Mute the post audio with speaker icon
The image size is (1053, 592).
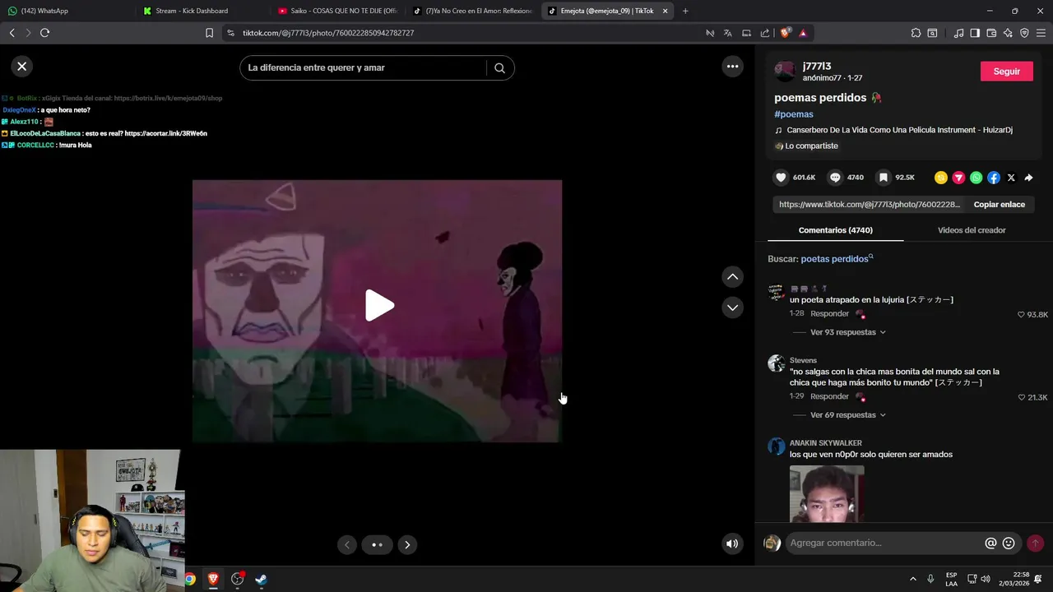coord(732,543)
